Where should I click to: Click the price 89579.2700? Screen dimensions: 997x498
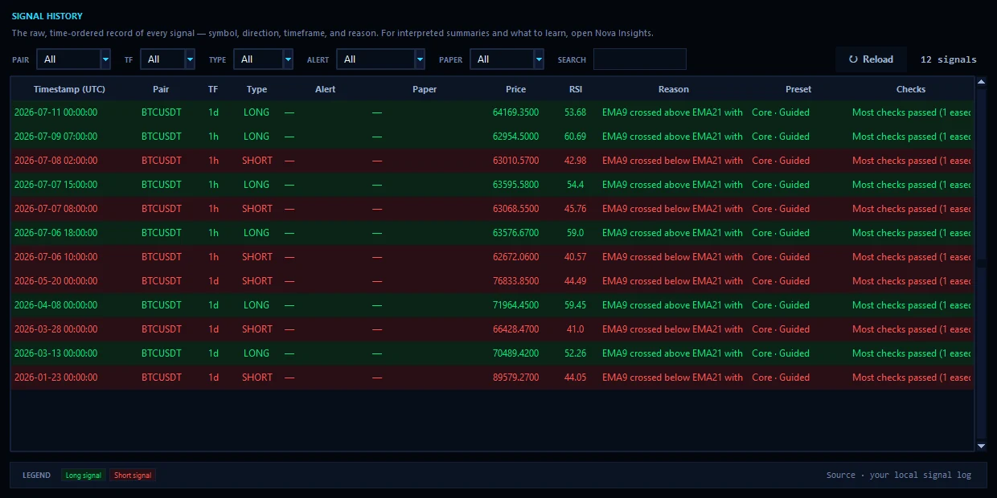coord(515,378)
